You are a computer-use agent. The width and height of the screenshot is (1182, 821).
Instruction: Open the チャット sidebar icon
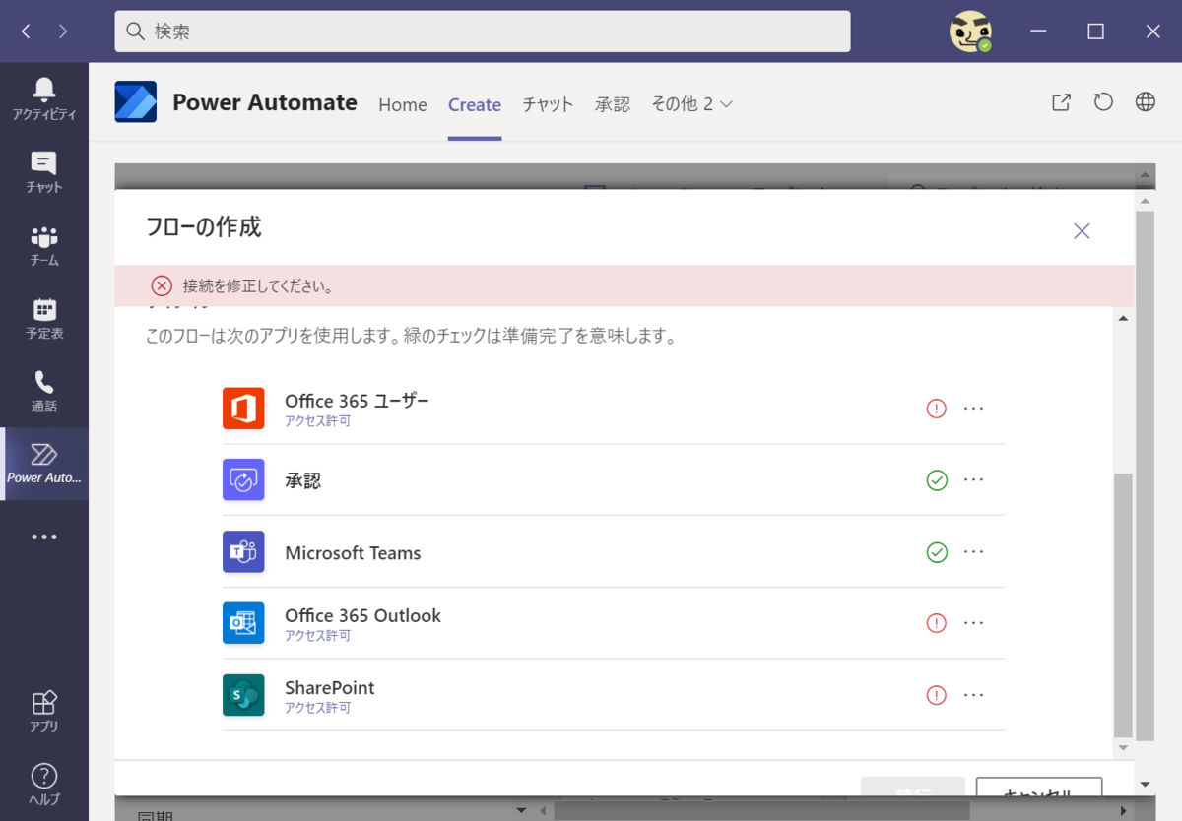[x=43, y=171]
